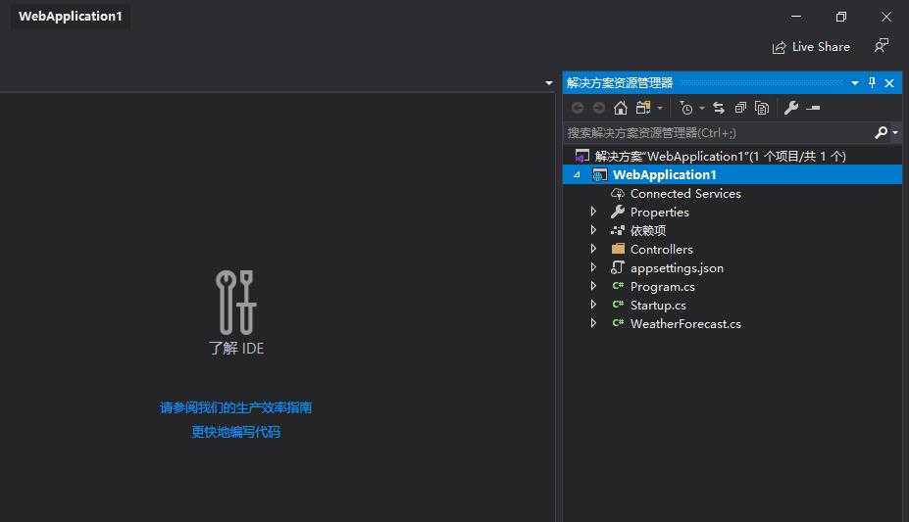
Task: Collapse the WebApplication1 project node
Action: pyautogui.click(x=577, y=174)
